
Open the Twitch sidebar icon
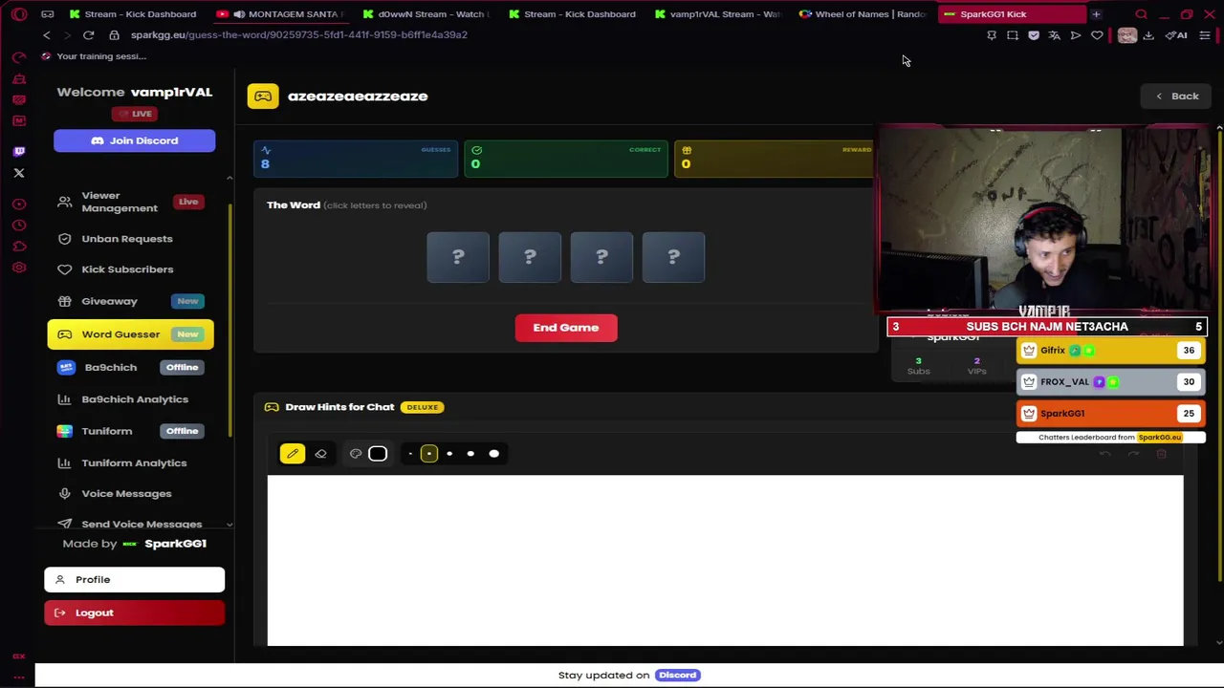coord(19,151)
